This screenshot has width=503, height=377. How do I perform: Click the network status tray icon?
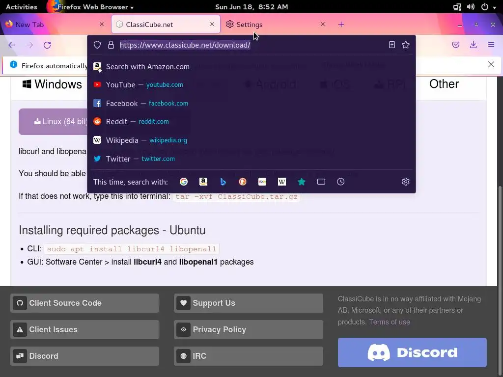coord(457,7)
